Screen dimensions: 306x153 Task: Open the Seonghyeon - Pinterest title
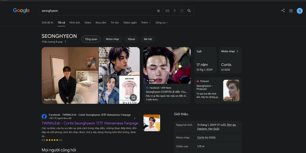coord(205,87)
